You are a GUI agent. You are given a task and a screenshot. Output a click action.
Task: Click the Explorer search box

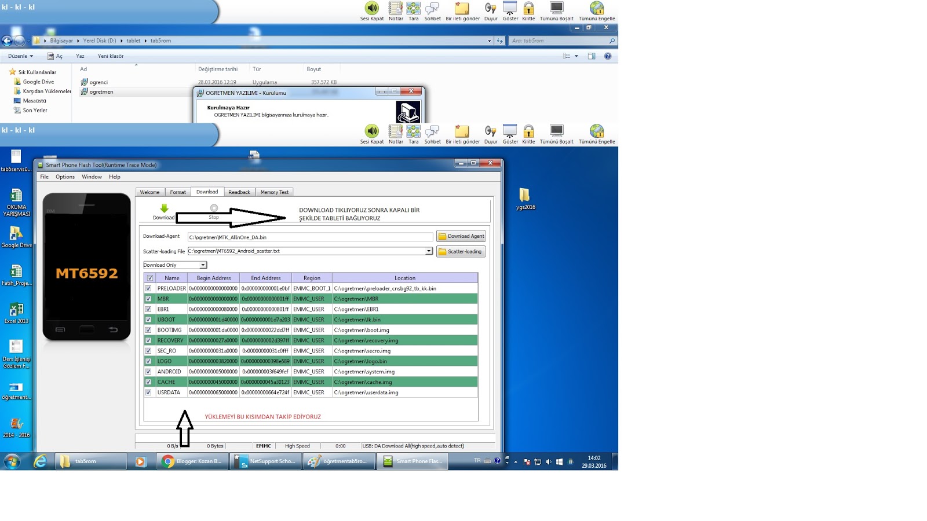(562, 41)
